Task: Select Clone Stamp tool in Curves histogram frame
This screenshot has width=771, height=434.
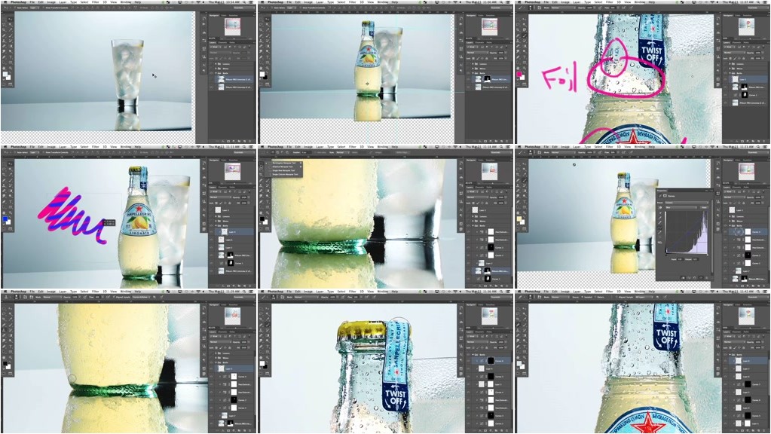Action: click(518, 186)
